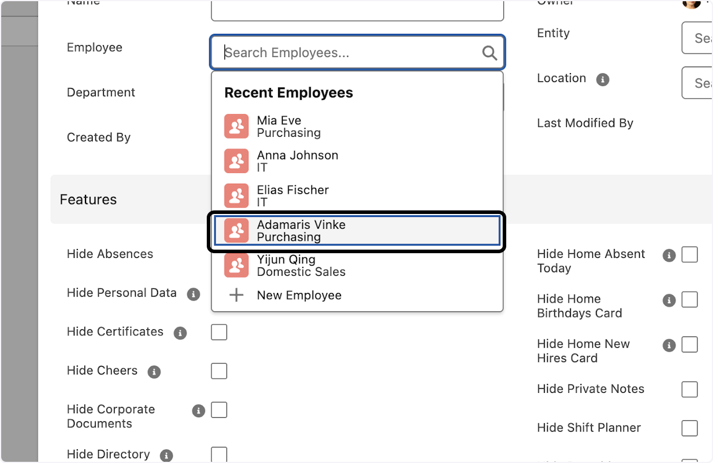This screenshot has width=713, height=463.
Task: Open New Employee creation link
Action: click(x=299, y=295)
